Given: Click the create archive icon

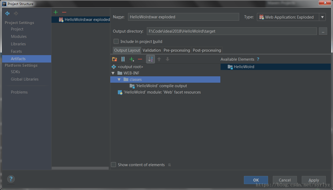Looking at the screenshot, I should (123, 59).
